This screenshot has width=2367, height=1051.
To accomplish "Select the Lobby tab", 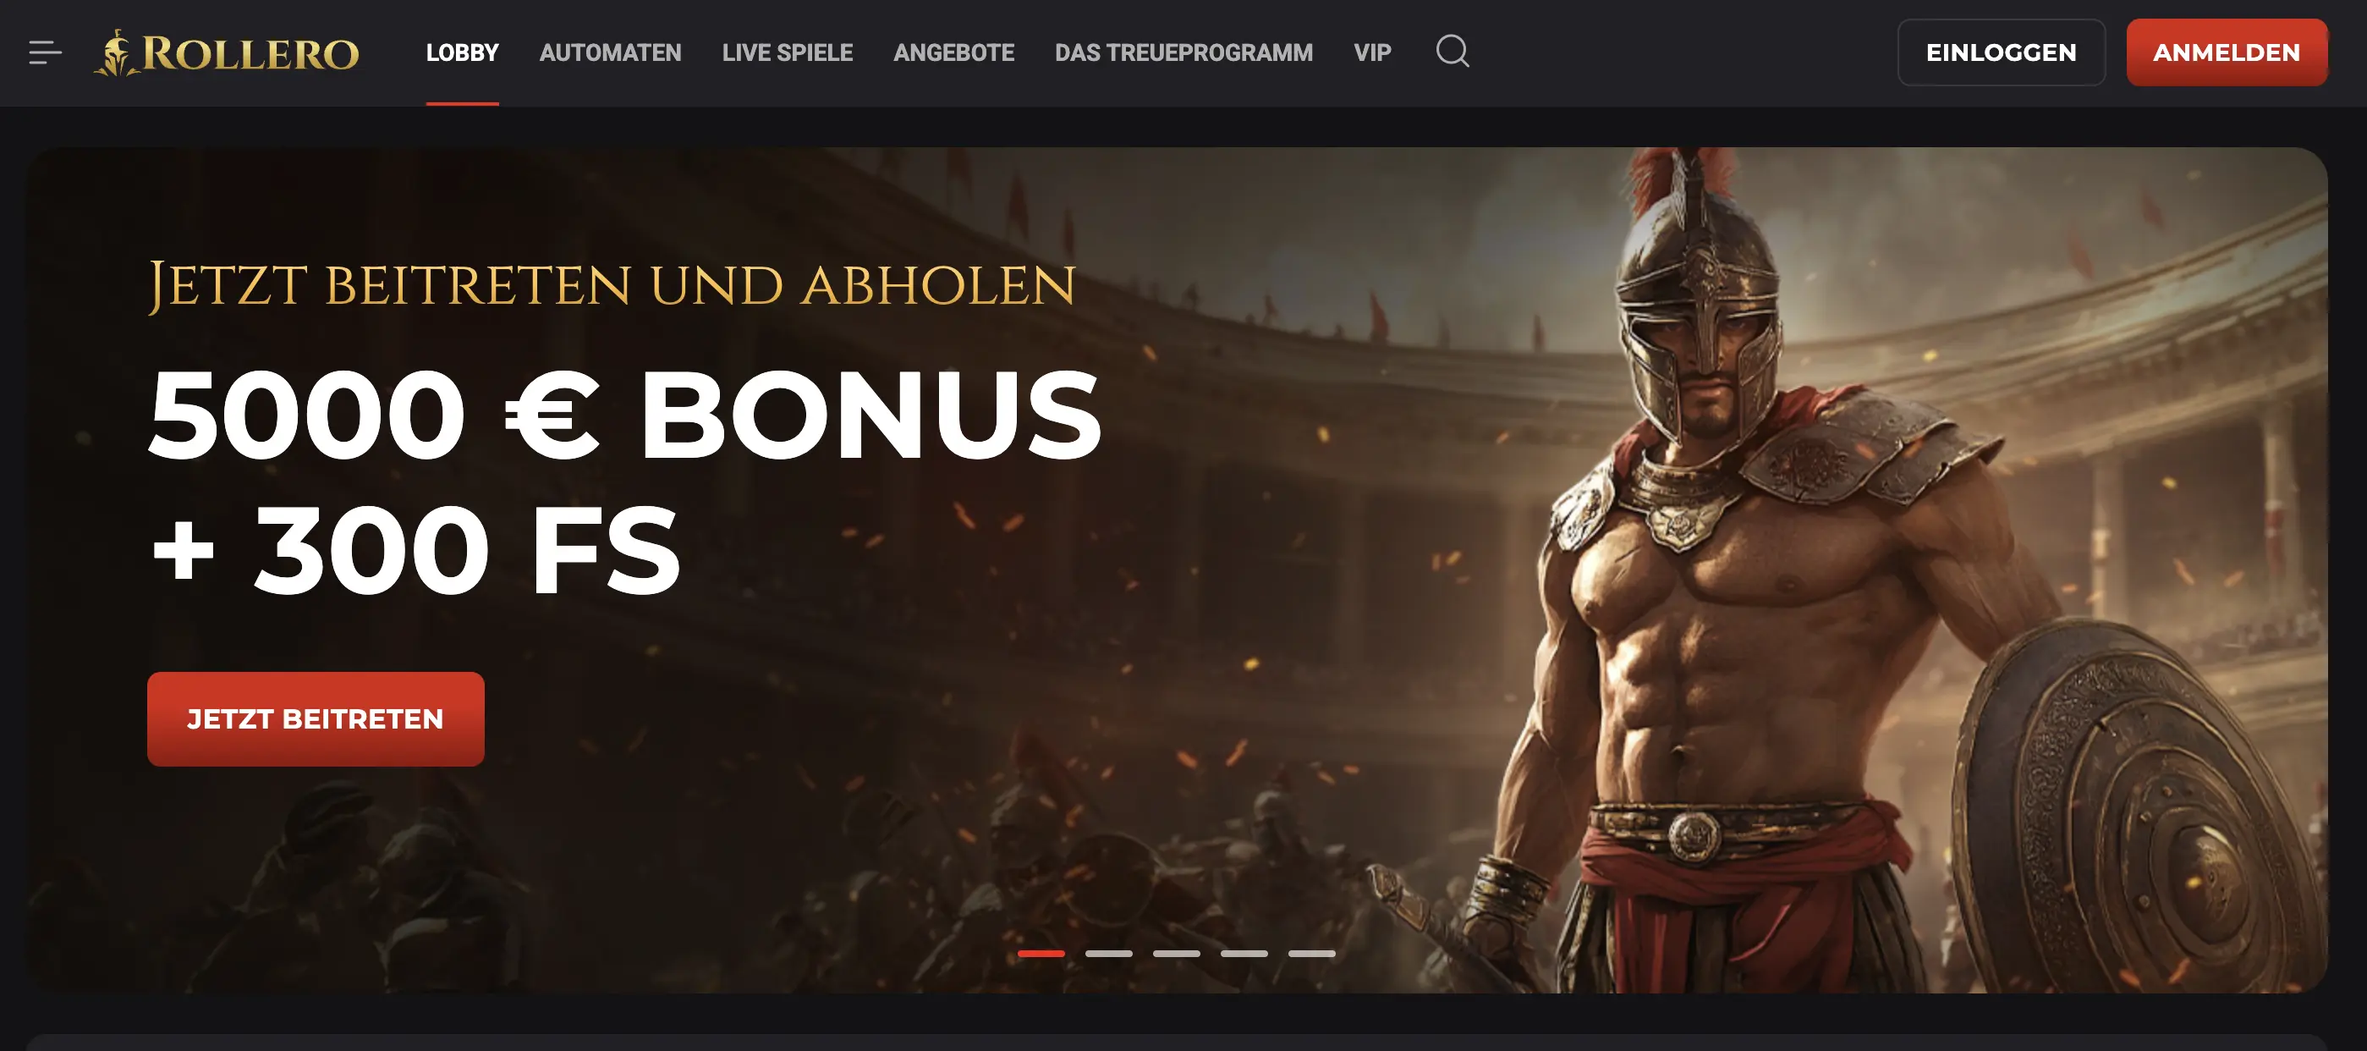I will tap(462, 52).
